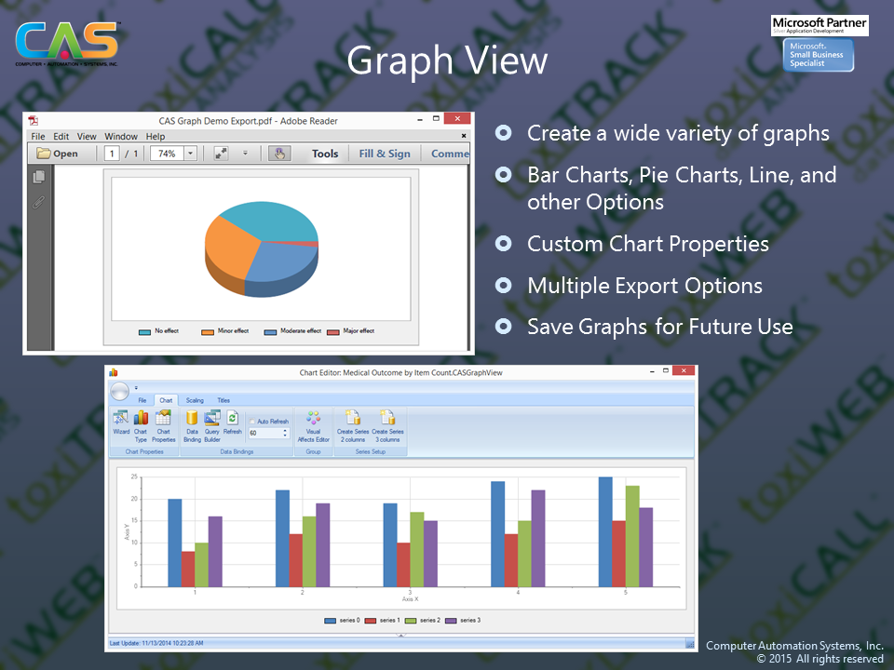Enable the Auto Refresh option

pos(252,422)
